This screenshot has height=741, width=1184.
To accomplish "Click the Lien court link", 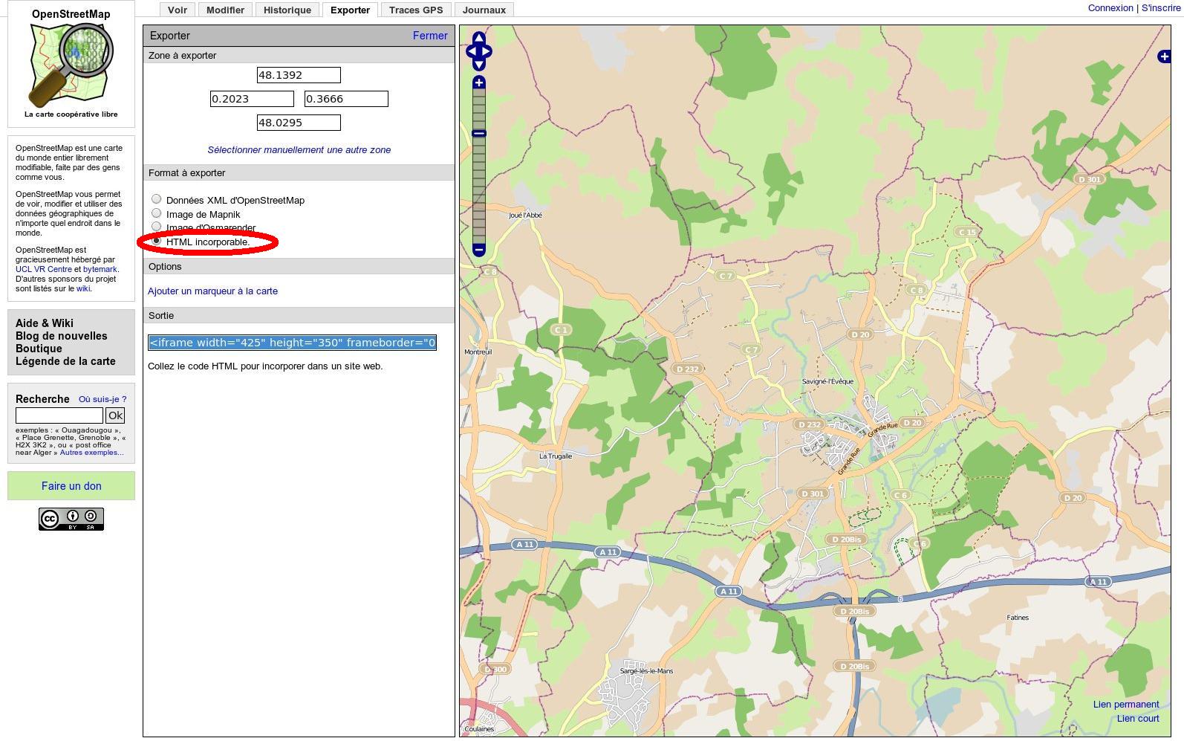I will 1138,718.
